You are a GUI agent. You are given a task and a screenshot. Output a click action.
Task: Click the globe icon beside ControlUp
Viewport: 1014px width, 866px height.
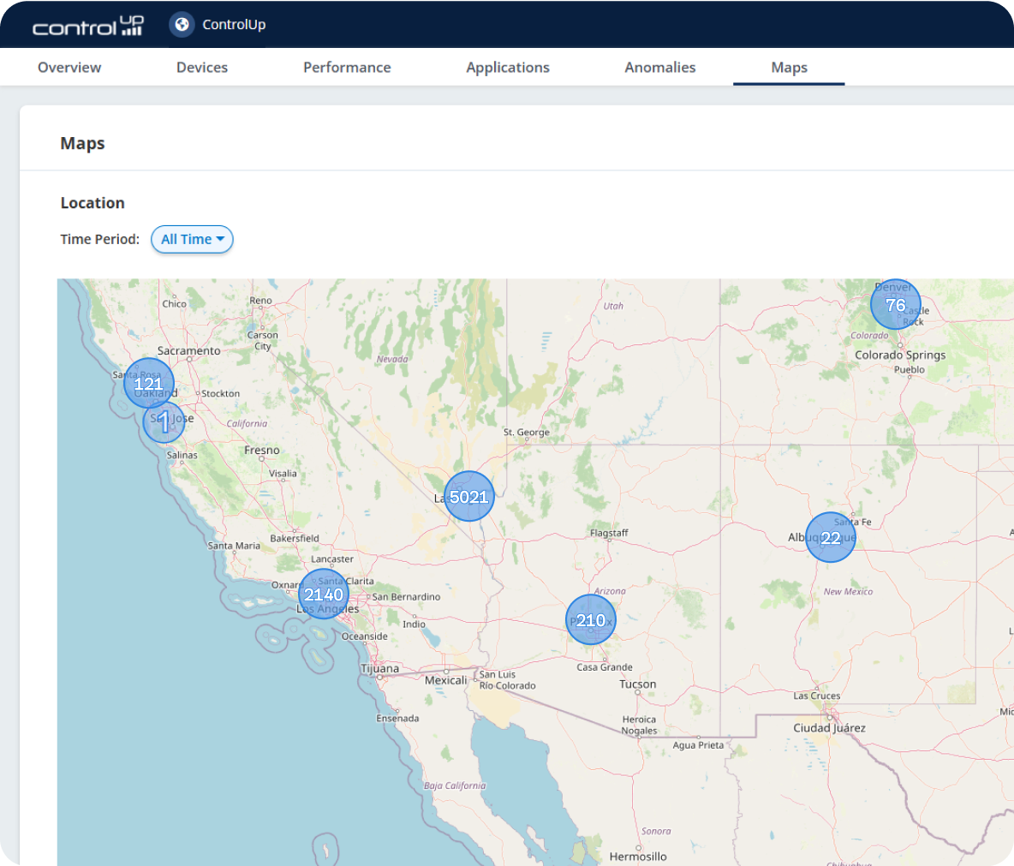pyautogui.click(x=182, y=25)
